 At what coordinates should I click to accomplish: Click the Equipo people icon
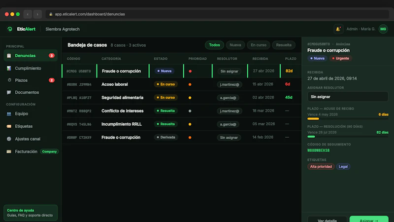click(9, 114)
